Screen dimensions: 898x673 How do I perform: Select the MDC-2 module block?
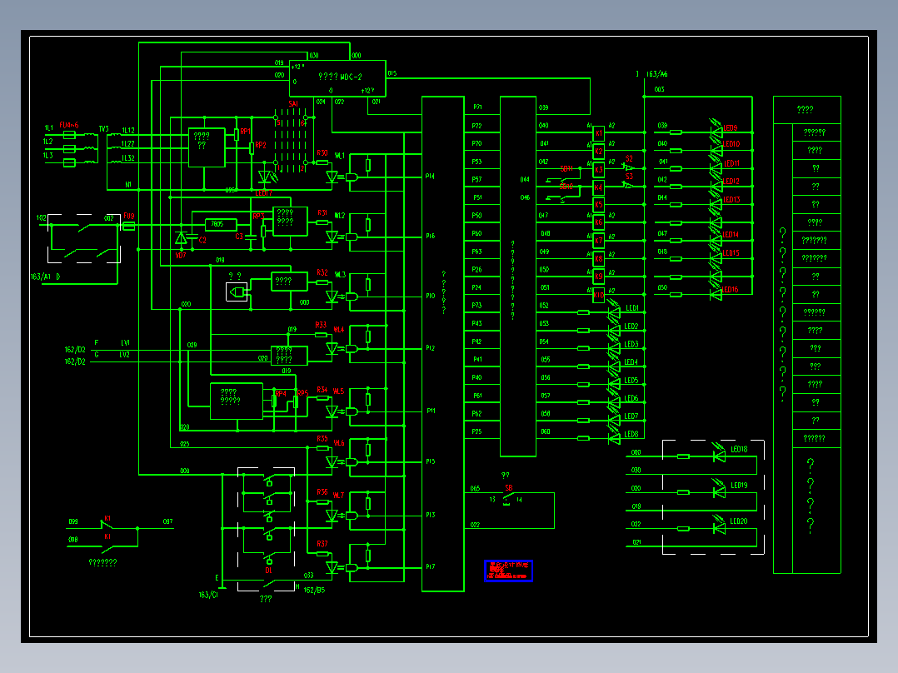tap(337, 78)
